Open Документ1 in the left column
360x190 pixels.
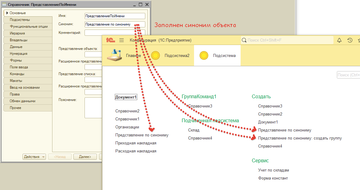pos(126,97)
